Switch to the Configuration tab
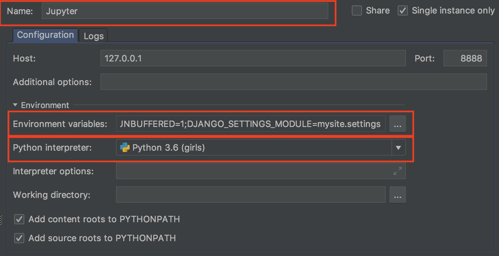 coord(45,35)
